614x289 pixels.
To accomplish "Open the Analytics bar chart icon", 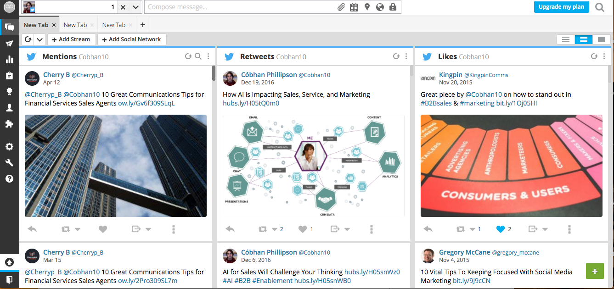I will click(9, 59).
